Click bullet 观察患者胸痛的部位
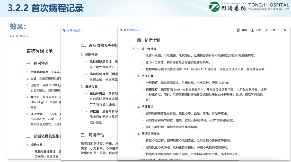The height and width of the screenshot is (162, 291). coord(190,120)
